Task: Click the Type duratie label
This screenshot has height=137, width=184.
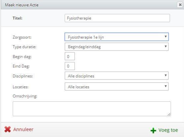Action: pos(24,47)
